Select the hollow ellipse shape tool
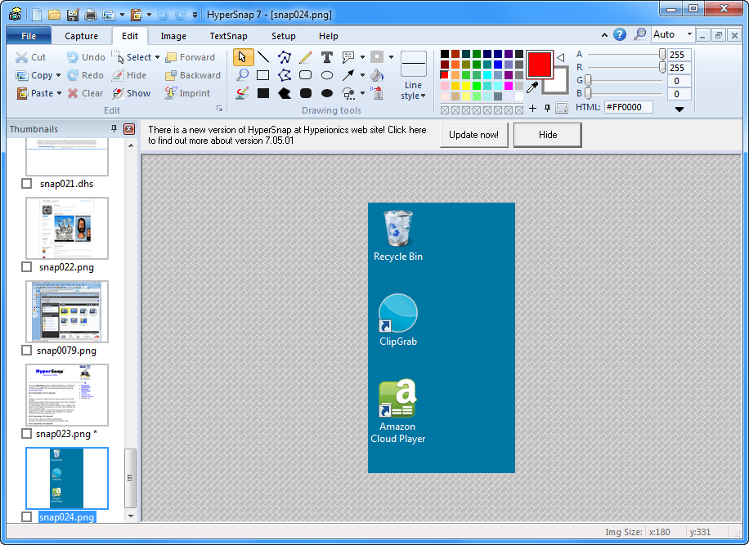The image size is (749, 545). click(x=327, y=75)
